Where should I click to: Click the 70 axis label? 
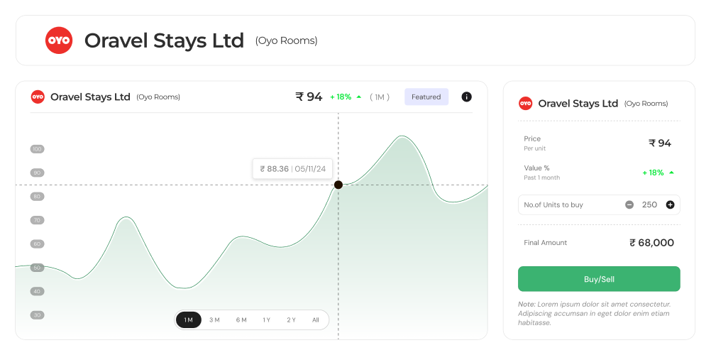pos(37,220)
